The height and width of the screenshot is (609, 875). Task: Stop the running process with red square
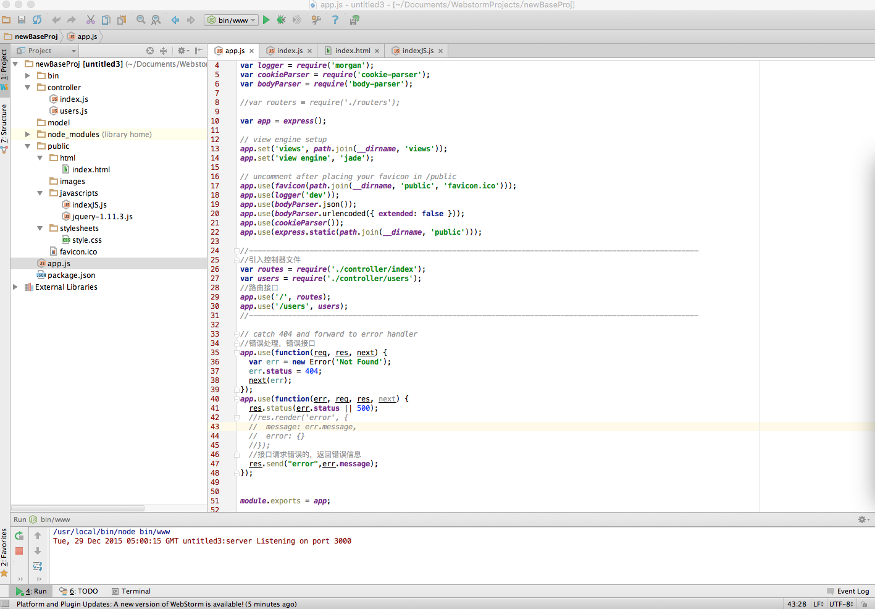[19, 550]
